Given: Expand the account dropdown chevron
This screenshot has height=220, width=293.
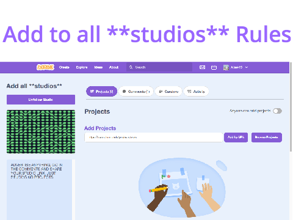Looking at the screenshot, I should pyautogui.click(x=247, y=67).
